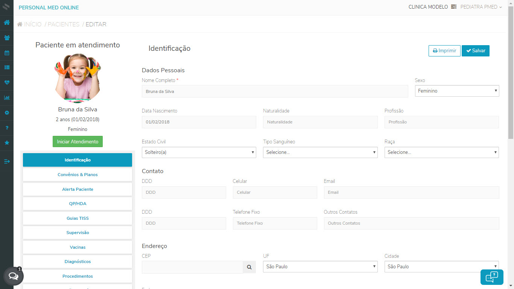Open the calendar icon in sidebar
The width and height of the screenshot is (514, 289).
(7, 53)
